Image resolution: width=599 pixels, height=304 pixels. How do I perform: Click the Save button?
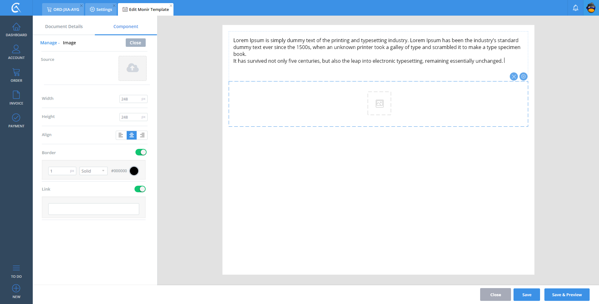pyautogui.click(x=526, y=295)
